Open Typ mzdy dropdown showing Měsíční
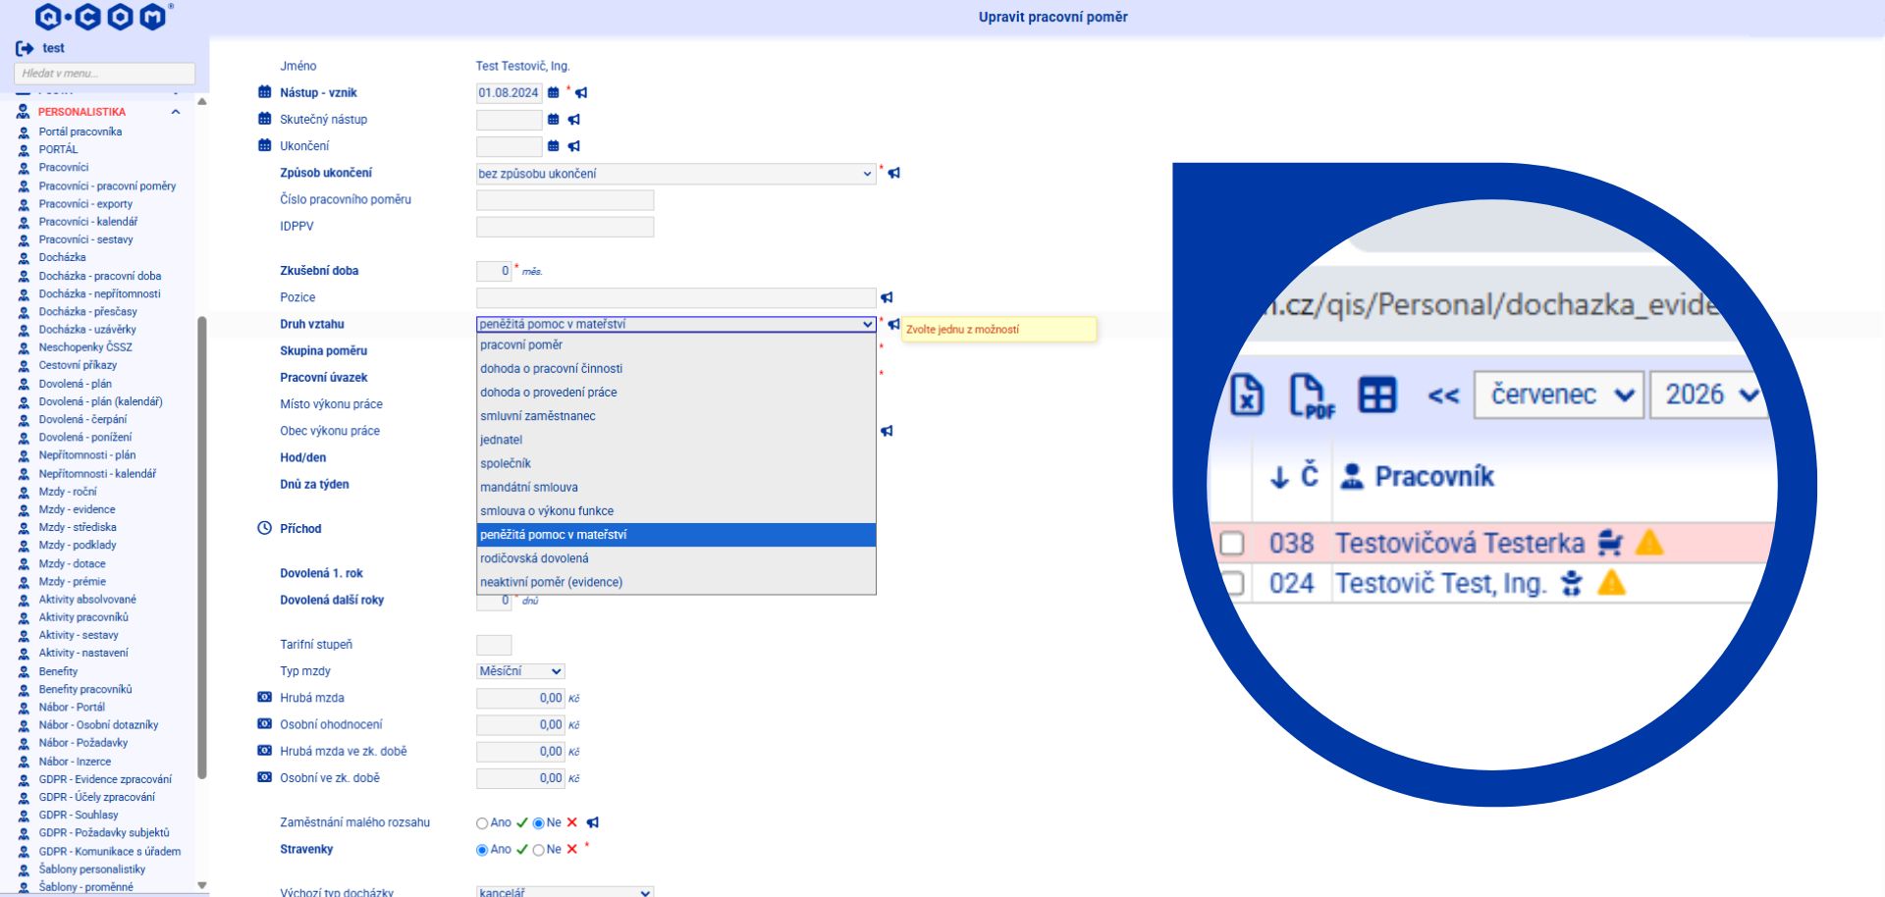 click(x=520, y=671)
